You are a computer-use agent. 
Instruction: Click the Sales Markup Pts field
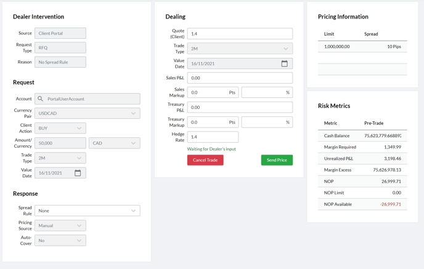click(x=207, y=92)
